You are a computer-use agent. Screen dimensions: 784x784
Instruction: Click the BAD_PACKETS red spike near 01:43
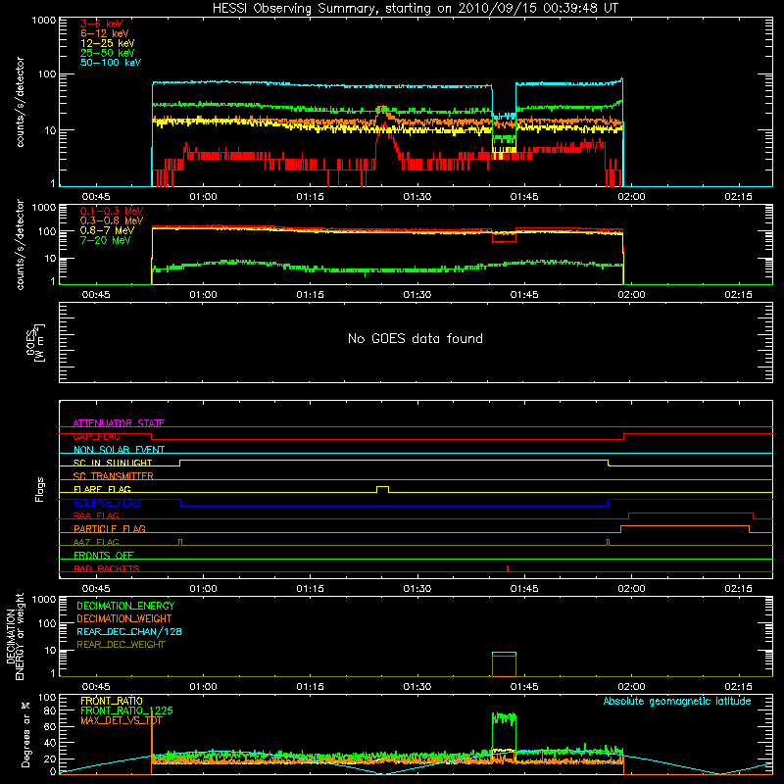click(508, 568)
